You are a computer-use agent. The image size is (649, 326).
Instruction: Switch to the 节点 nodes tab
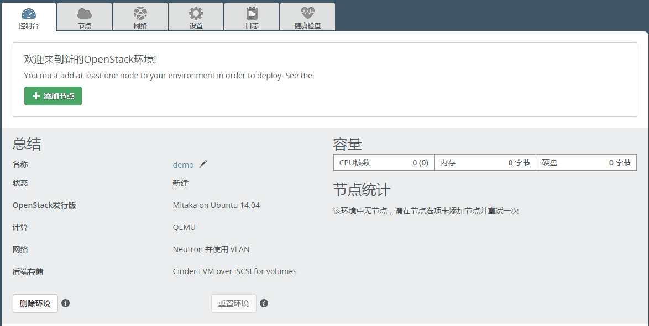(x=85, y=17)
